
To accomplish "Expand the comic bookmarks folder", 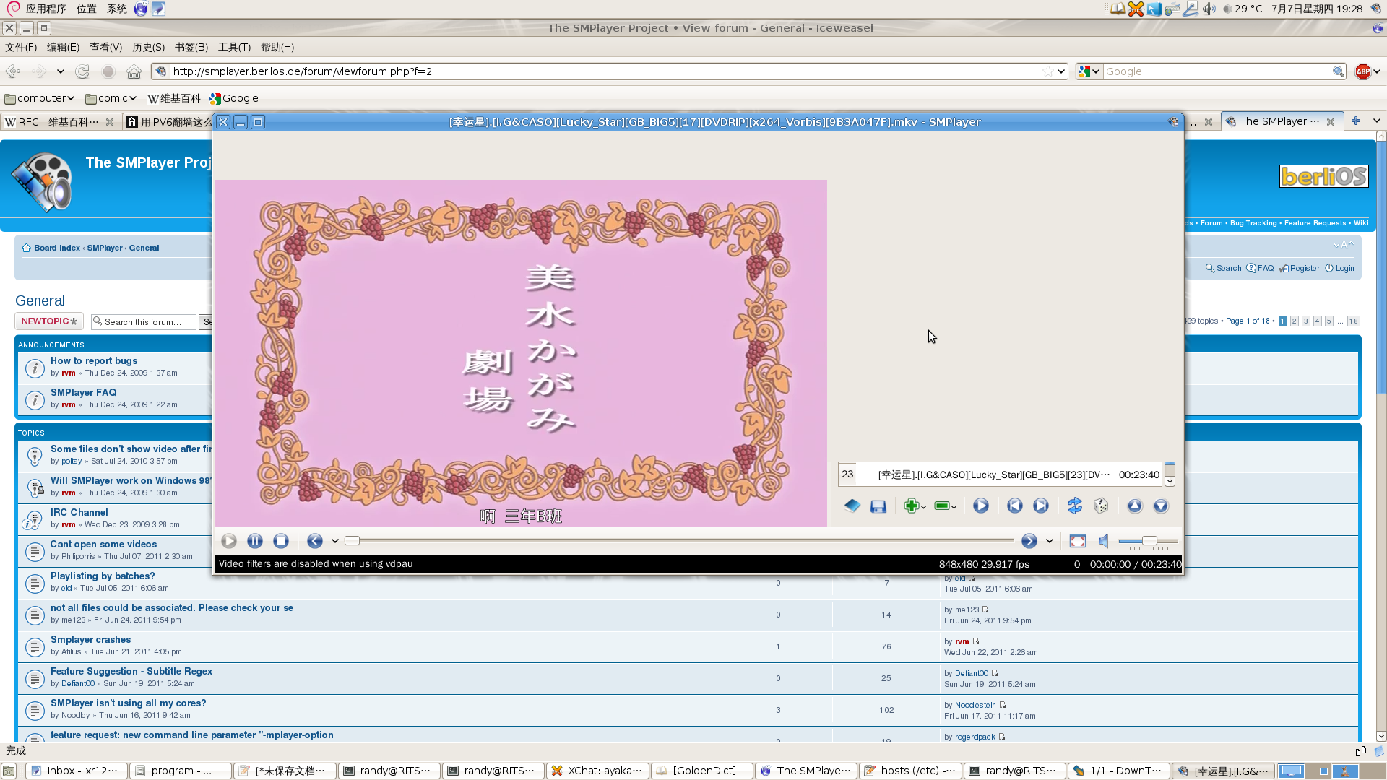I will 111,98.
